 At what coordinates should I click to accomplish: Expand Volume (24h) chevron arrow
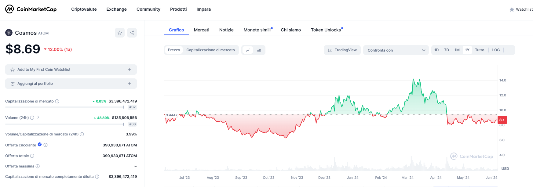(x=38, y=117)
